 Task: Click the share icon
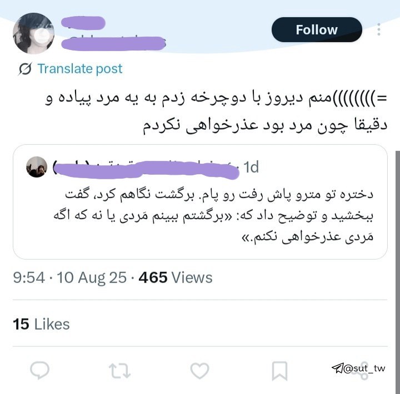tap(360, 371)
